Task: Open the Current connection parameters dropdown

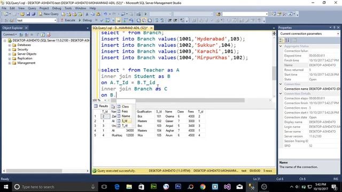Action: tap(338, 34)
